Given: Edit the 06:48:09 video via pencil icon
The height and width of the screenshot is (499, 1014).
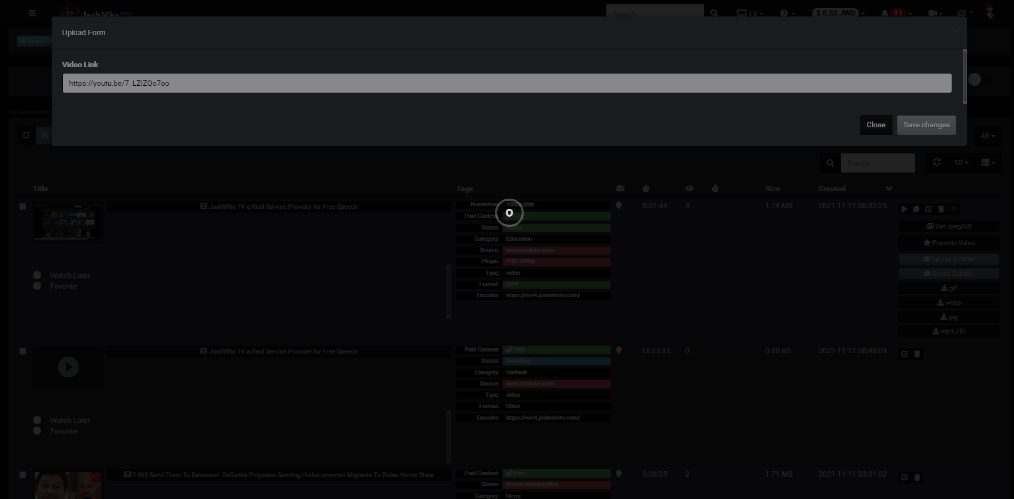Looking at the screenshot, I should click(x=905, y=354).
